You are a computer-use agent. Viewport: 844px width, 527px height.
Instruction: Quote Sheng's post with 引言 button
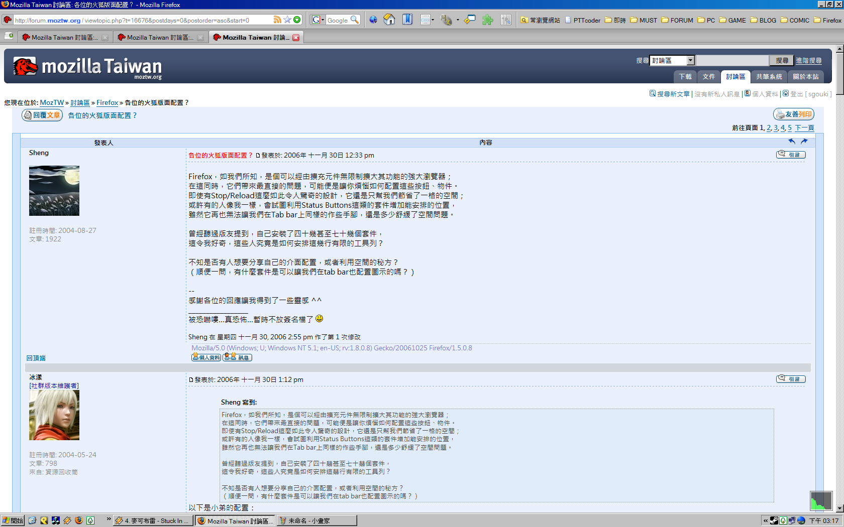pos(791,155)
